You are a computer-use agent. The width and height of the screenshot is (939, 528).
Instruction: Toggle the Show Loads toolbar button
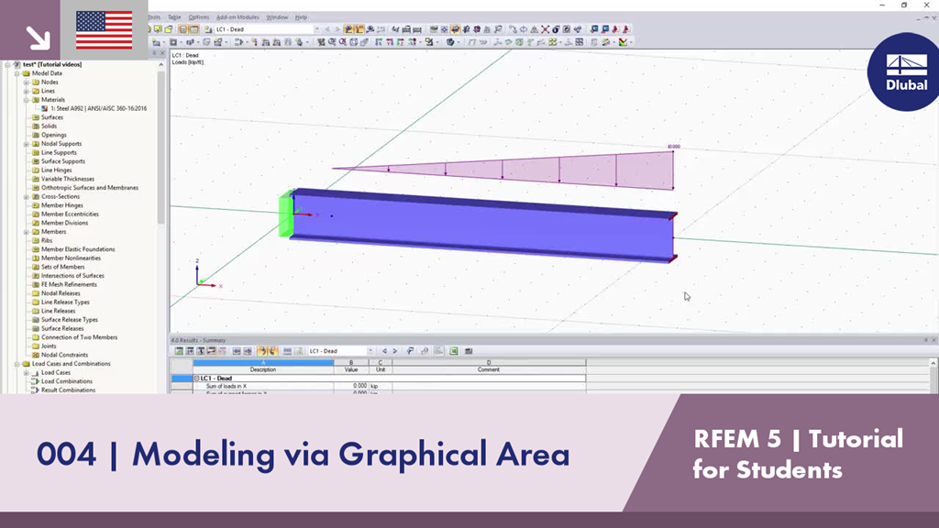click(x=348, y=29)
